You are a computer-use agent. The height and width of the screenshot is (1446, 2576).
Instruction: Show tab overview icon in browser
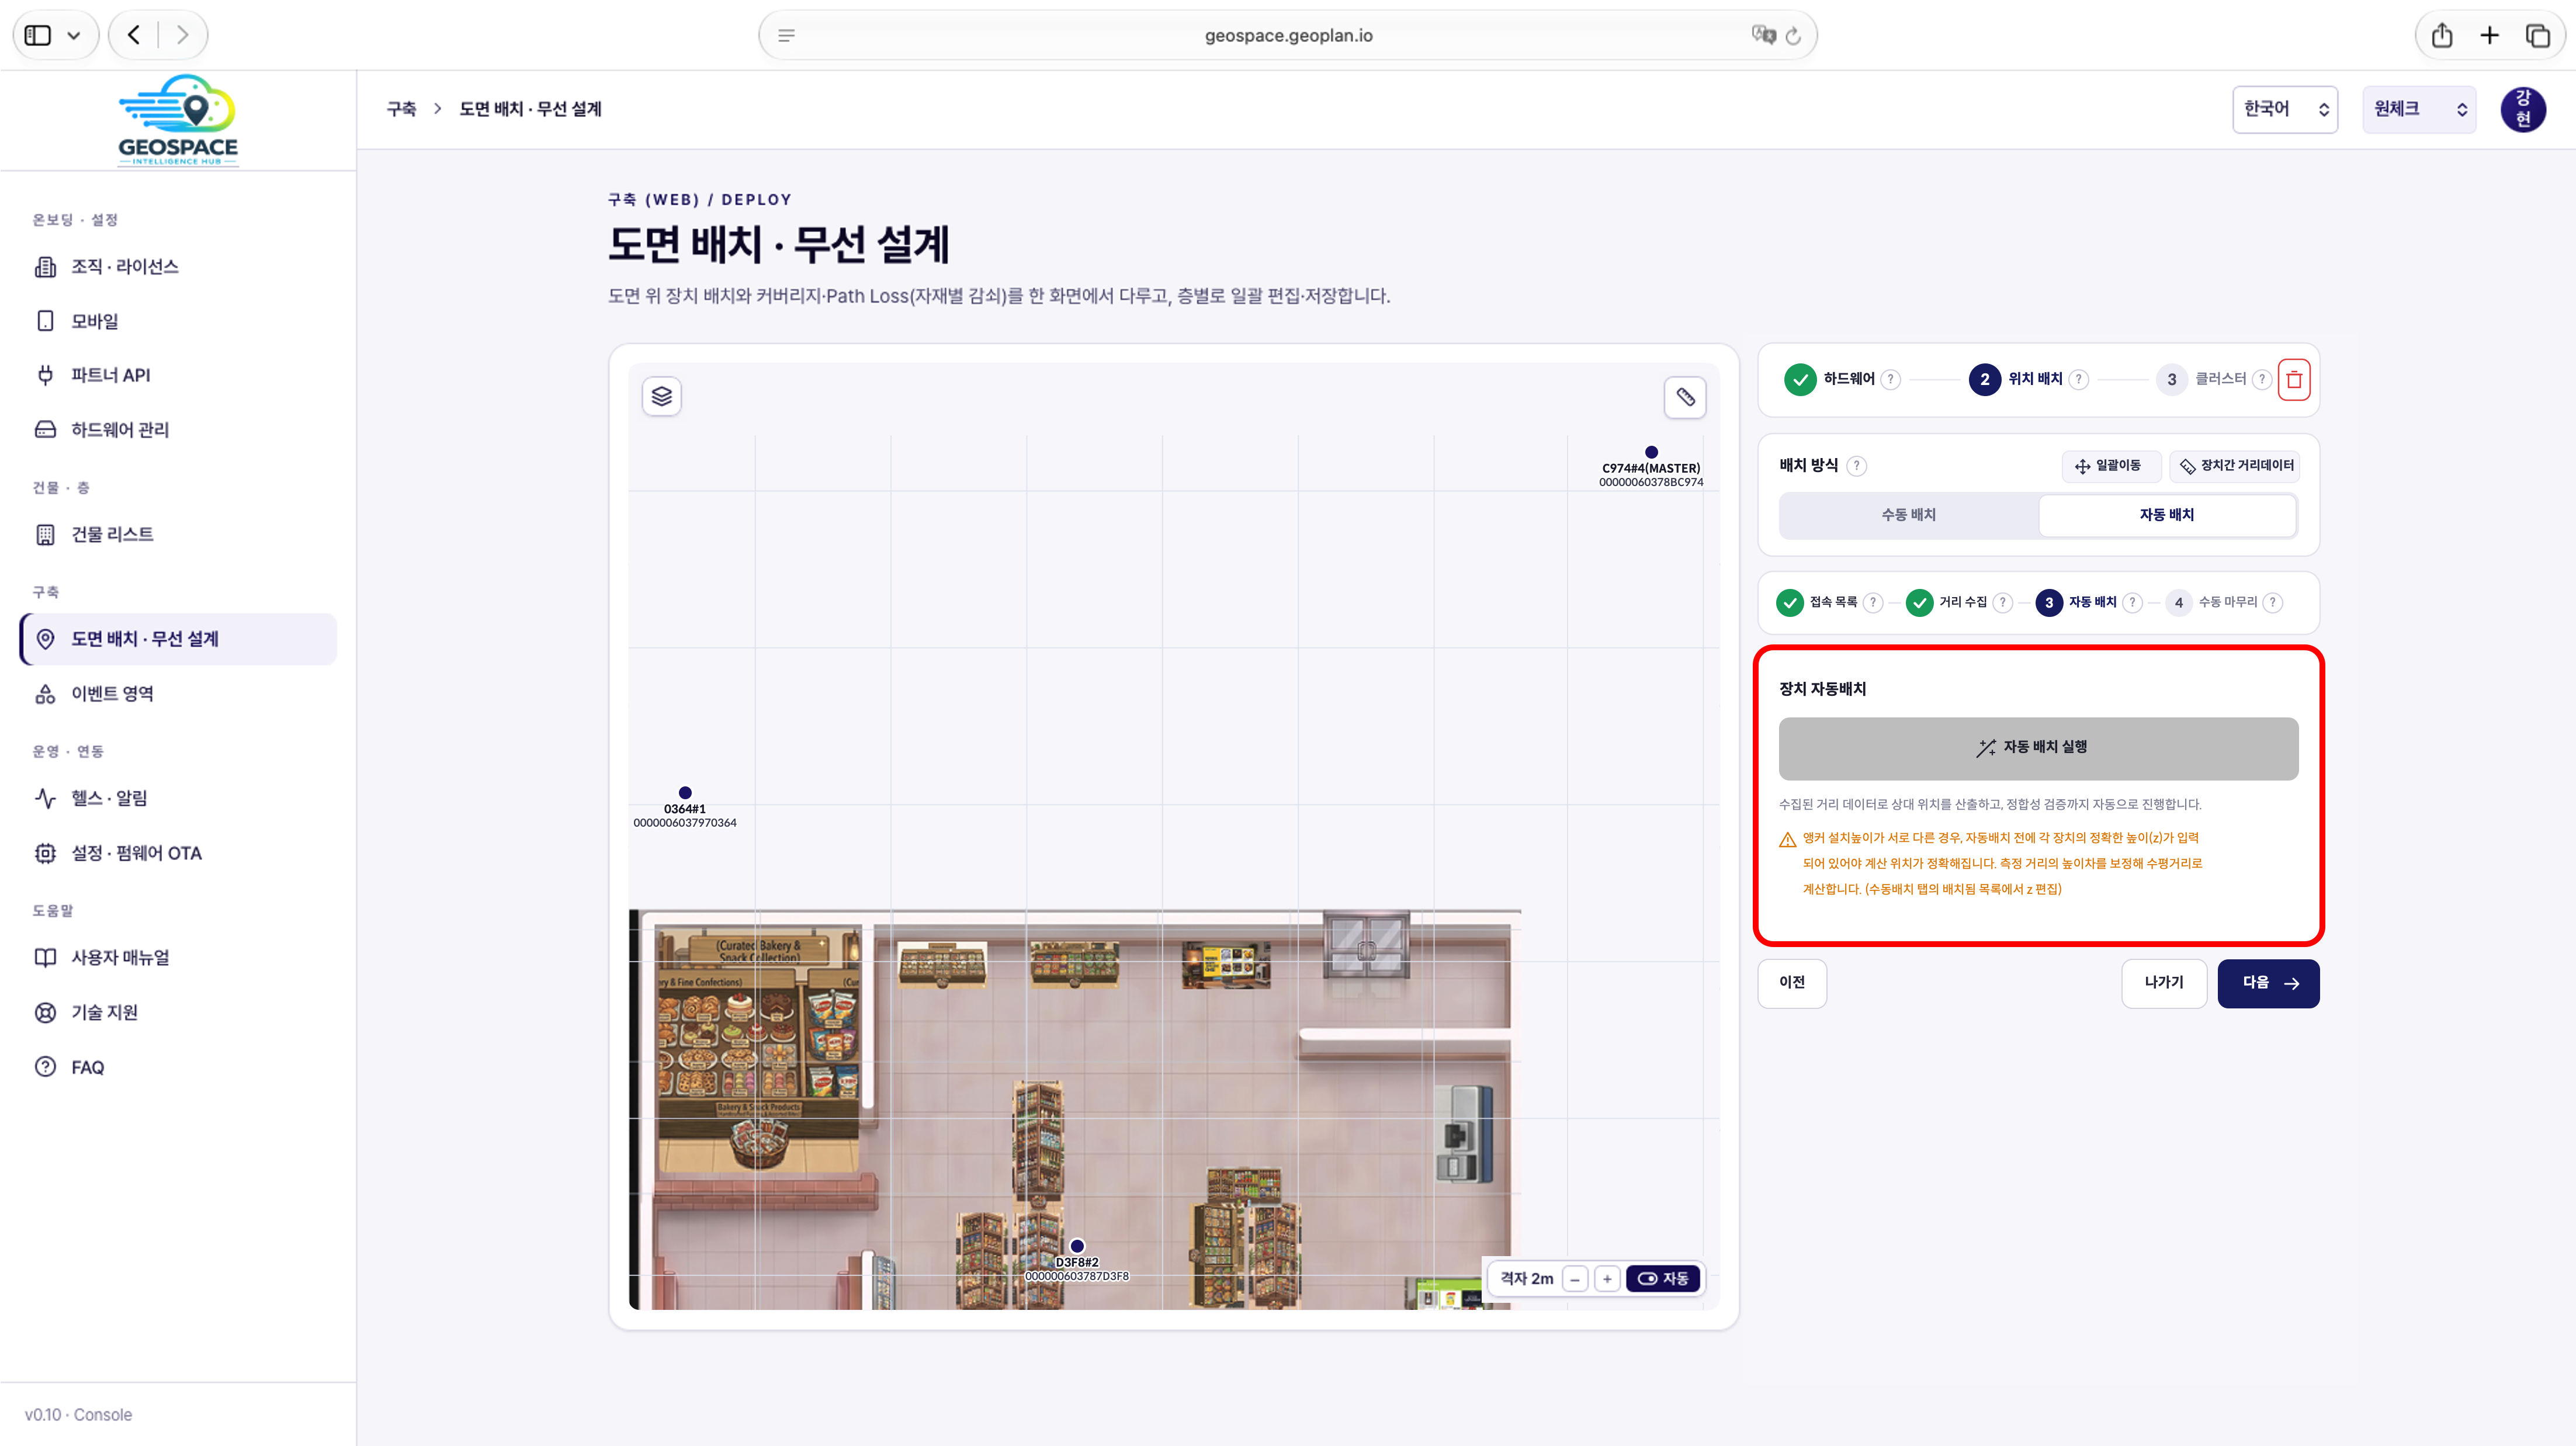click(2538, 36)
